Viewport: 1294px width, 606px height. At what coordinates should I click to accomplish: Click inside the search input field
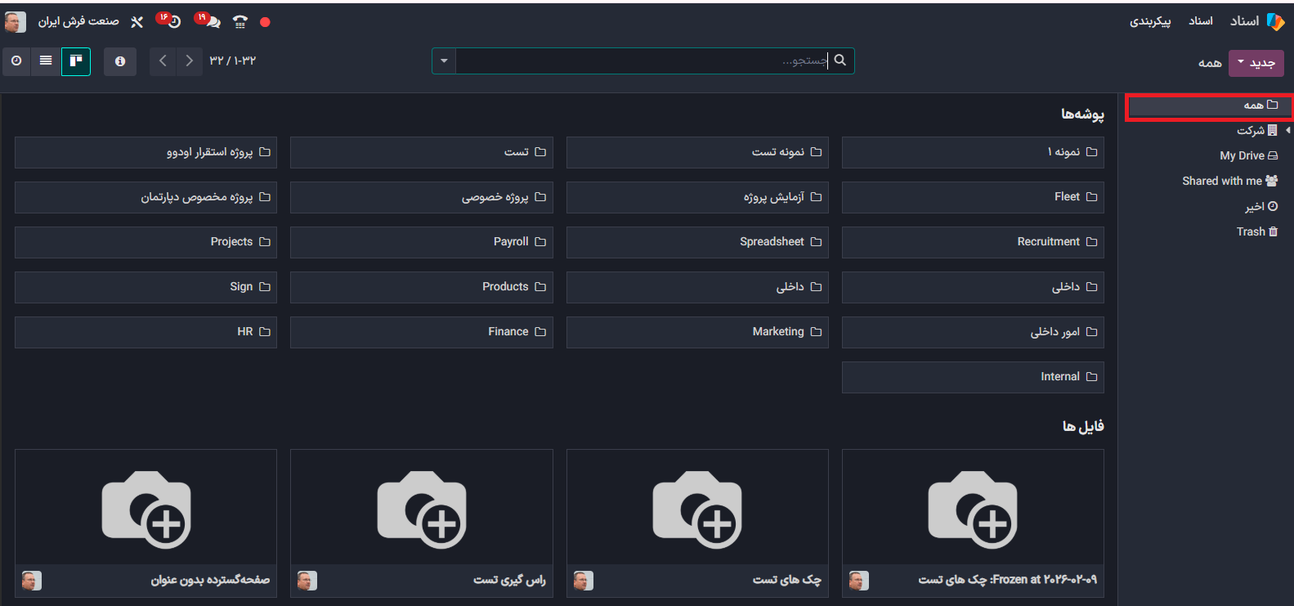click(x=642, y=61)
